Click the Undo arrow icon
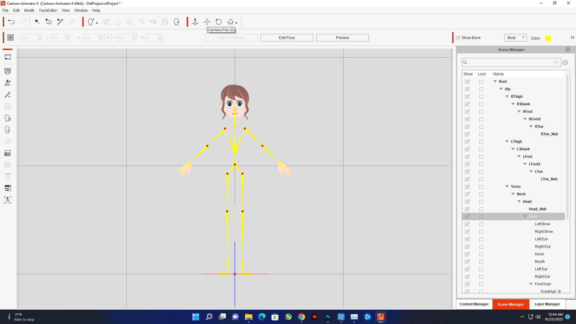 point(11,22)
